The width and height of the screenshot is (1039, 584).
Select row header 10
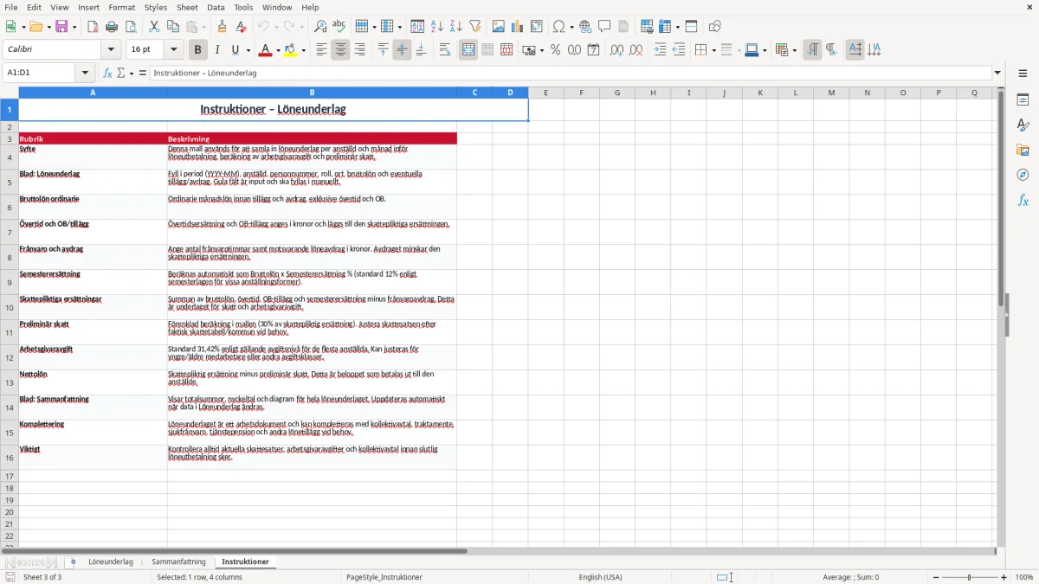[10, 307]
